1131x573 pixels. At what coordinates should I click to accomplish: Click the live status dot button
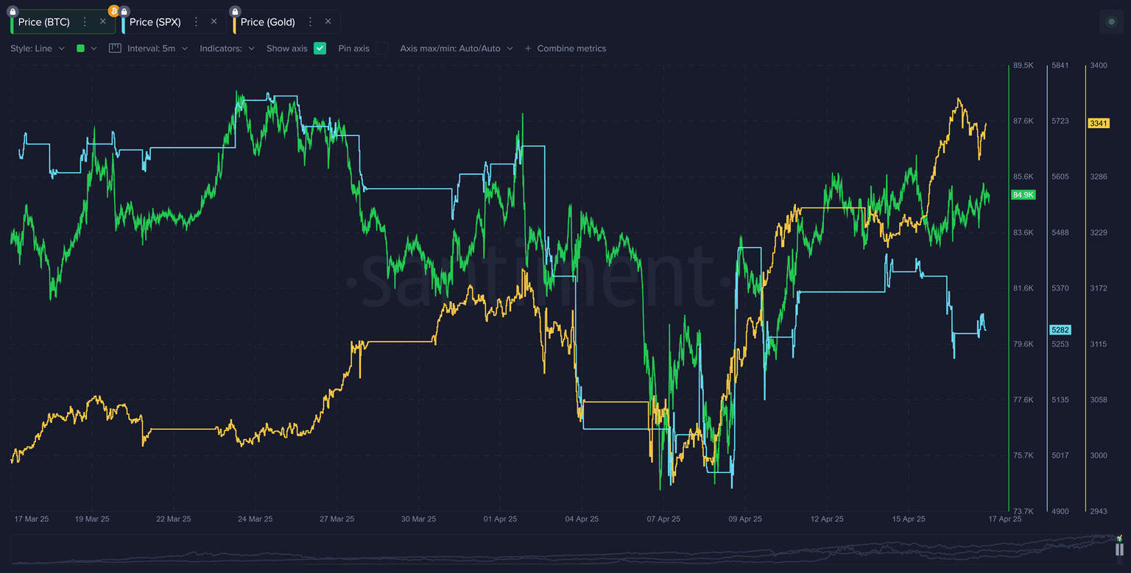coord(1111,22)
